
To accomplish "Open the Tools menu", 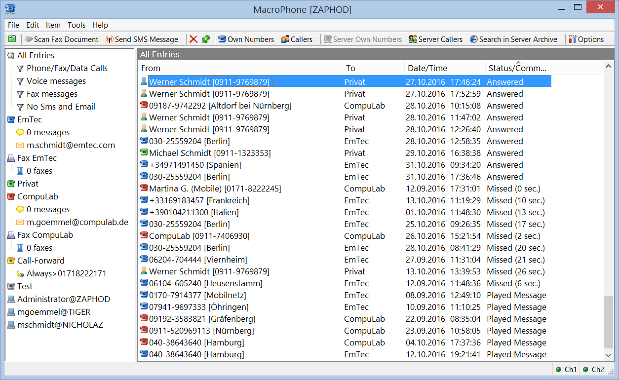I will tap(77, 25).
